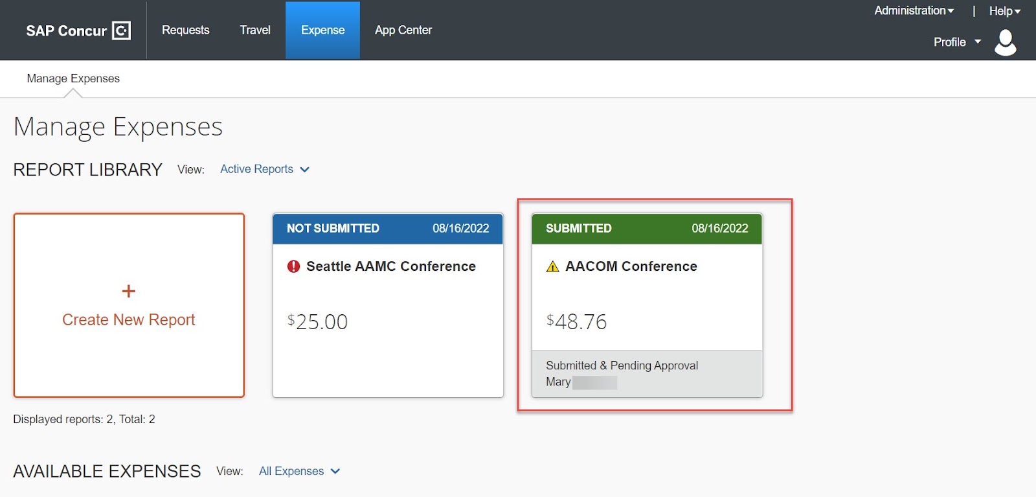
Task: Expand the Administration dropdown
Action: (x=914, y=10)
